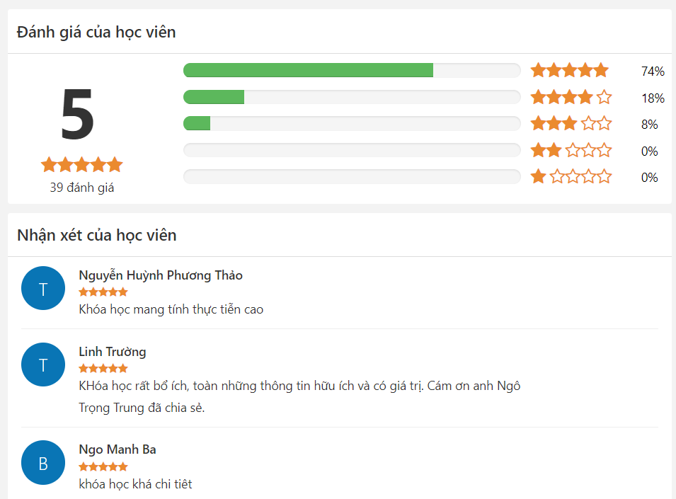This screenshot has height=499, width=676.
Task: Click Linh Trường's avatar circle
Action: [x=43, y=365]
